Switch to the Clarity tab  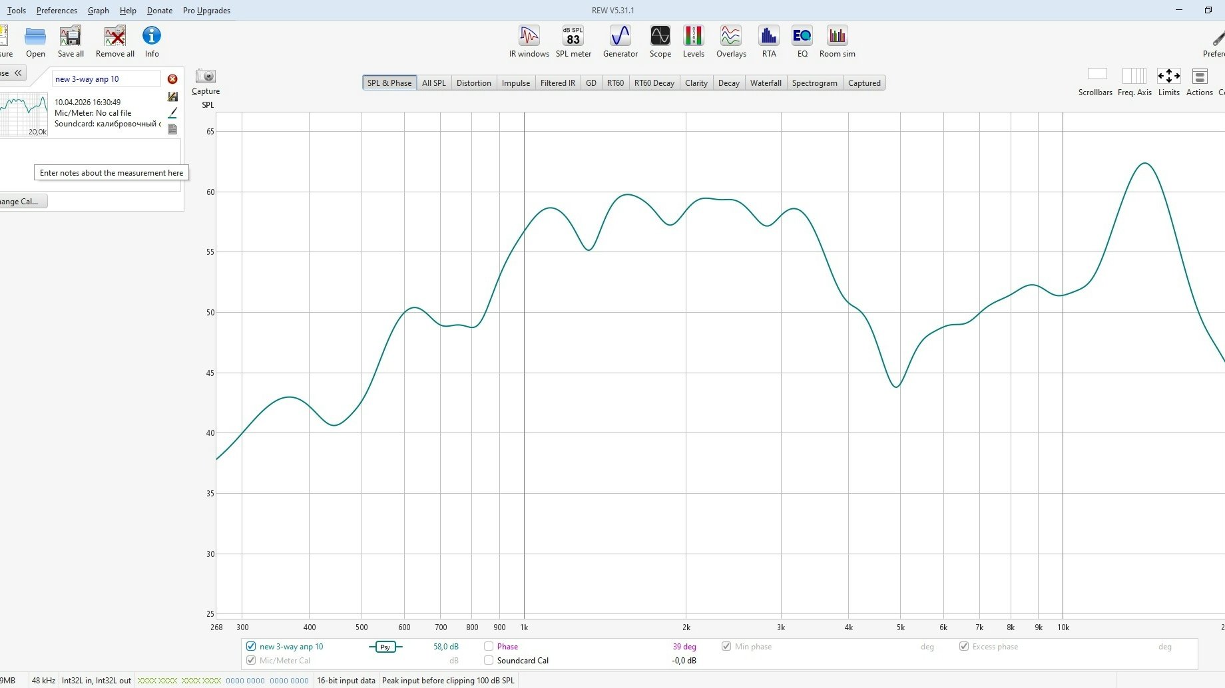[696, 83]
